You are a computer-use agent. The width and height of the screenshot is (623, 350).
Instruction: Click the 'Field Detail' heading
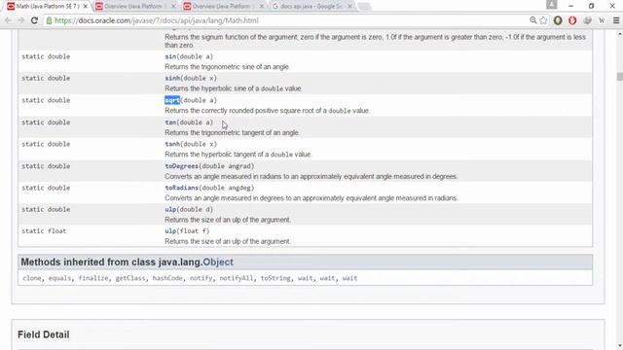[44, 334]
